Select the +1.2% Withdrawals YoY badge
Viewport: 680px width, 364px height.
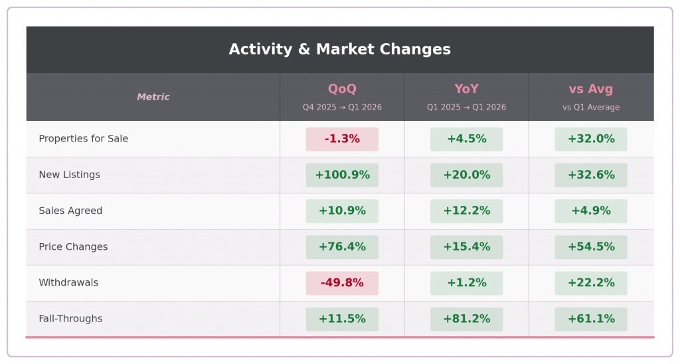point(466,283)
